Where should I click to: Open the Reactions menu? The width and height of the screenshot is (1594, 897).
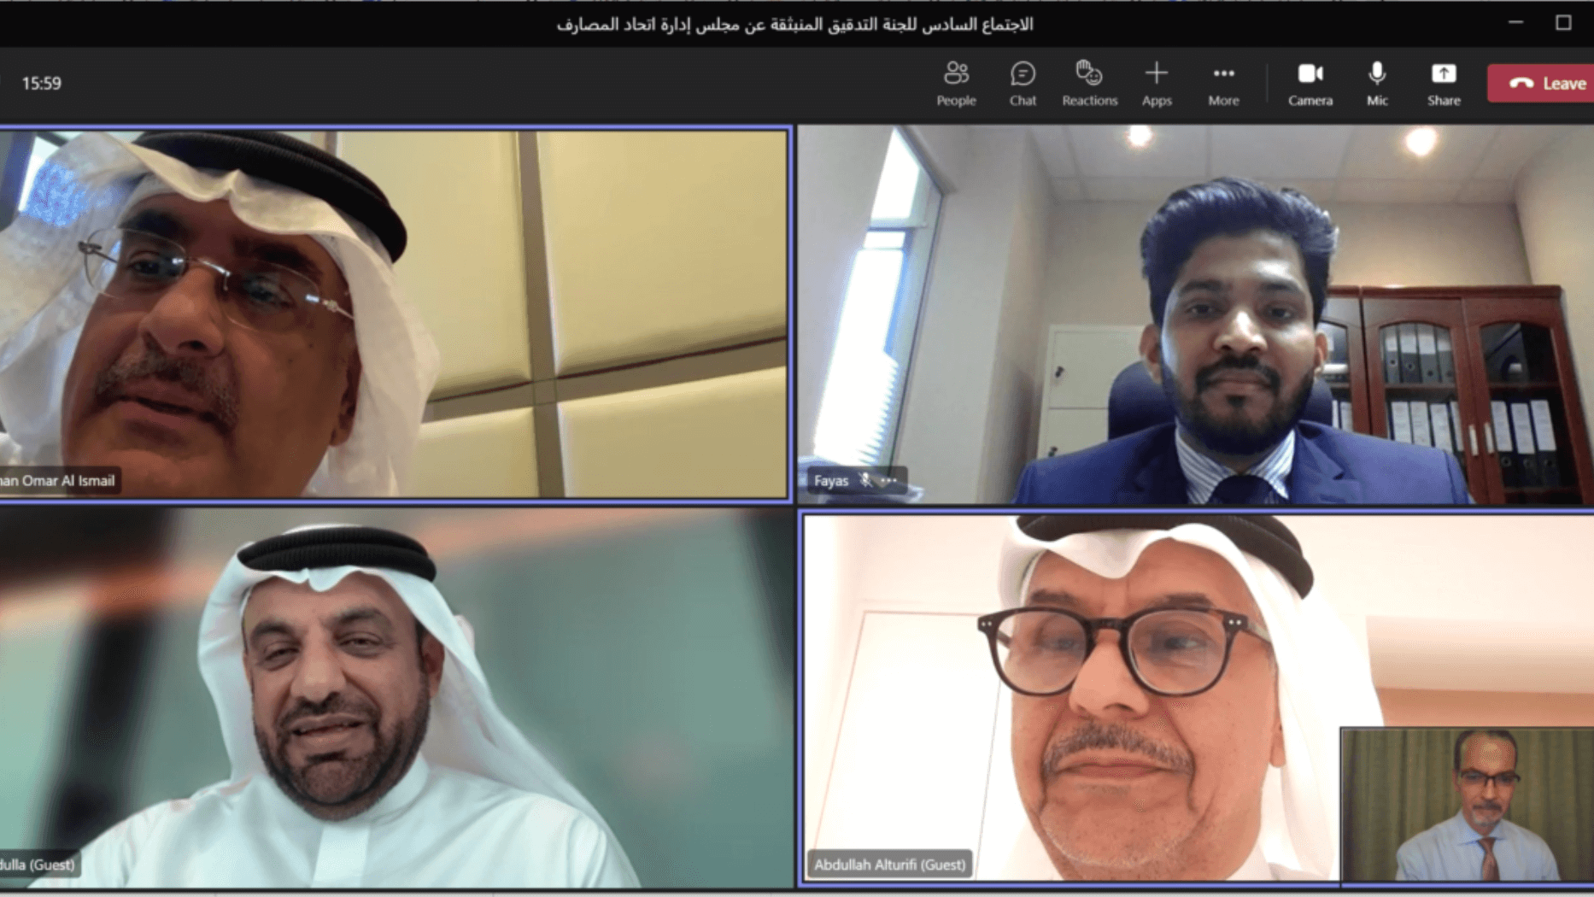pyautogui.click(x=1089, y=83)
